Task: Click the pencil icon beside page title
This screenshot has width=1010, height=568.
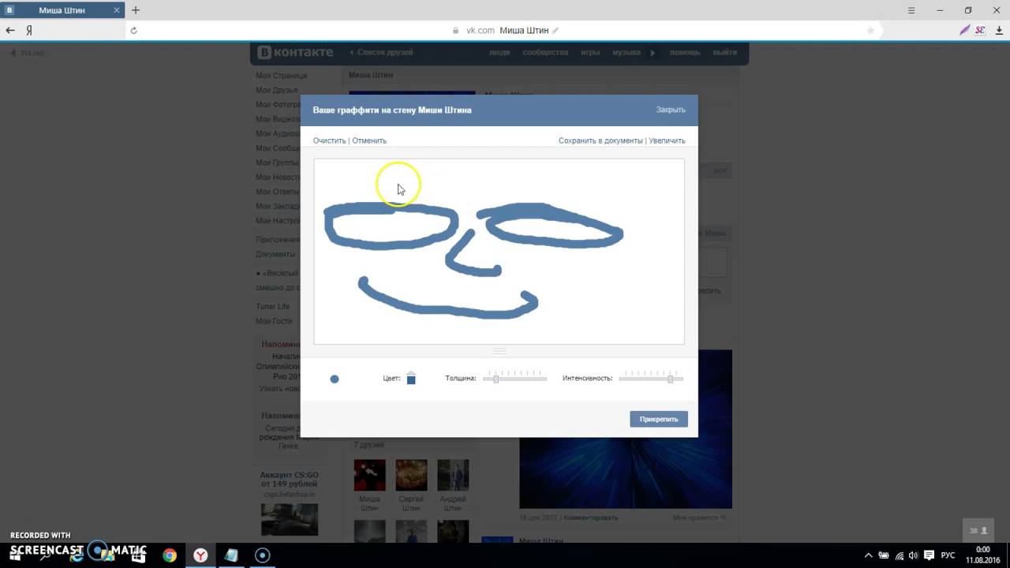Action: (x=555, y=31)
